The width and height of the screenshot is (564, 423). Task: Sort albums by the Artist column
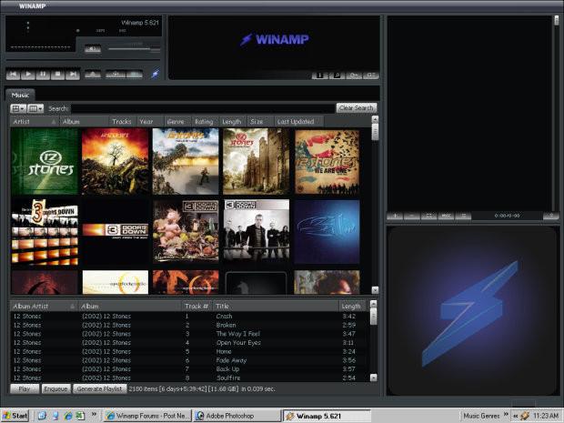point(35,122)
